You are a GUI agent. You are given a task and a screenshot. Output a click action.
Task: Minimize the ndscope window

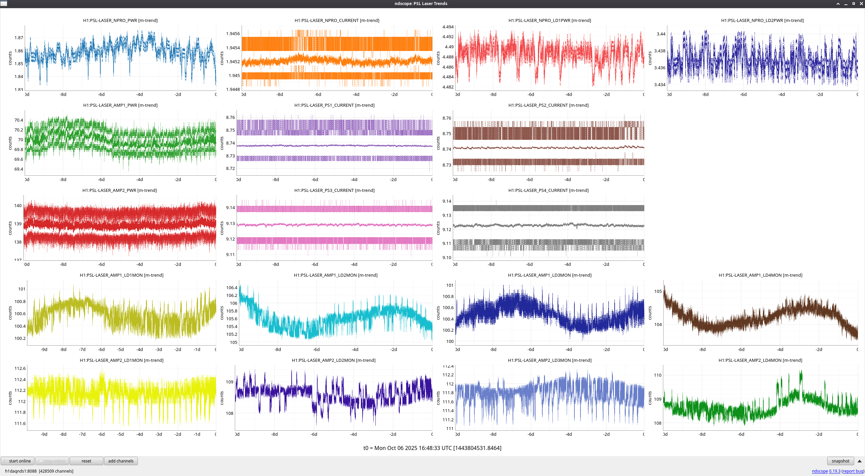coord(846,4)
